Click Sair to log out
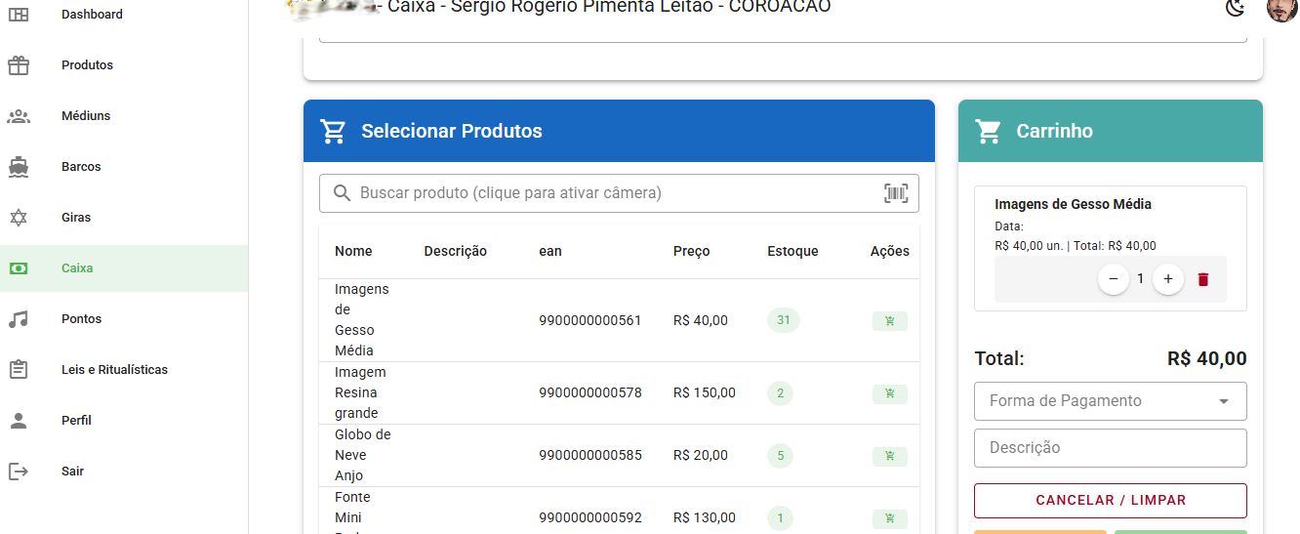Image resolution: width=1300 pixels, height=534 pixels. coord(124,472)
